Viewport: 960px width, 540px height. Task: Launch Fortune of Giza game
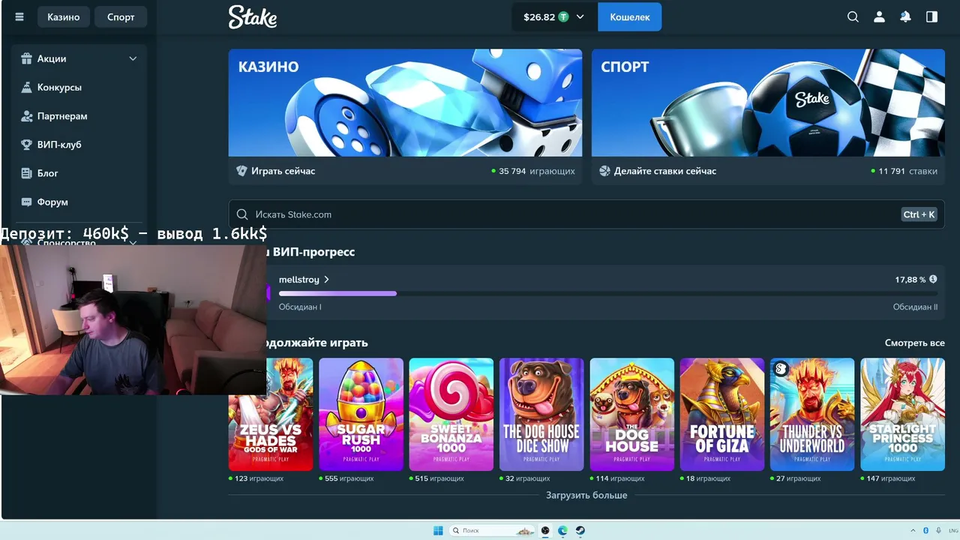click(722, 414)
